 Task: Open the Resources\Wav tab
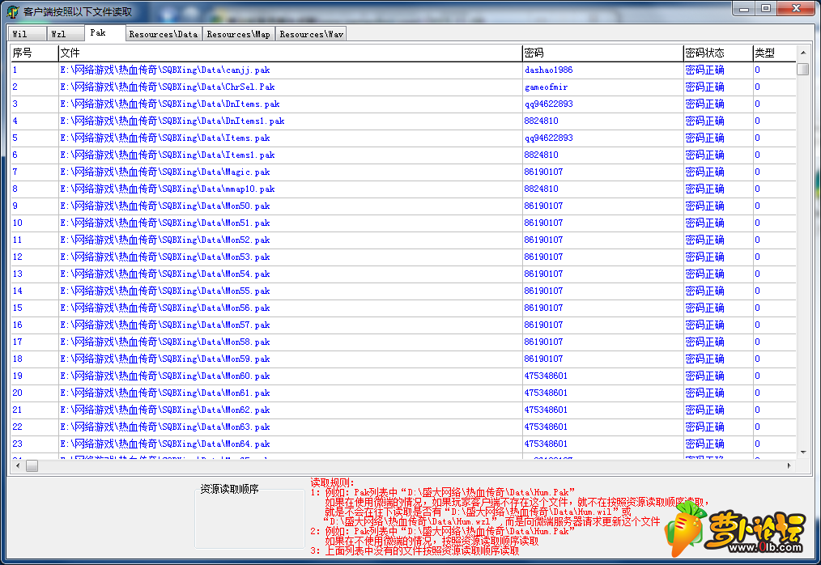pos(311,34)
